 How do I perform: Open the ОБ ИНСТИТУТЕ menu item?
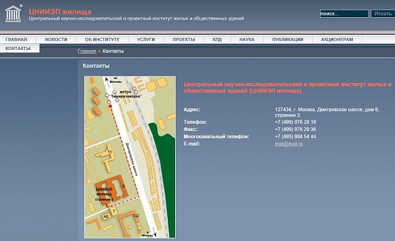coord(102,40)
